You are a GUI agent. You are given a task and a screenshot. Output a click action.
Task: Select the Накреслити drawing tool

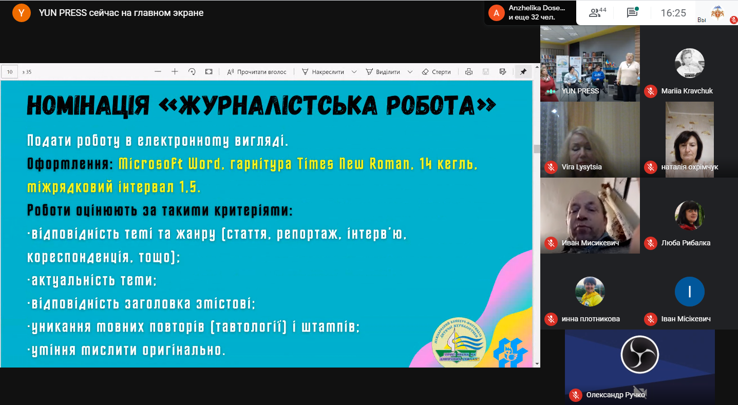click(x=323, y=72)
